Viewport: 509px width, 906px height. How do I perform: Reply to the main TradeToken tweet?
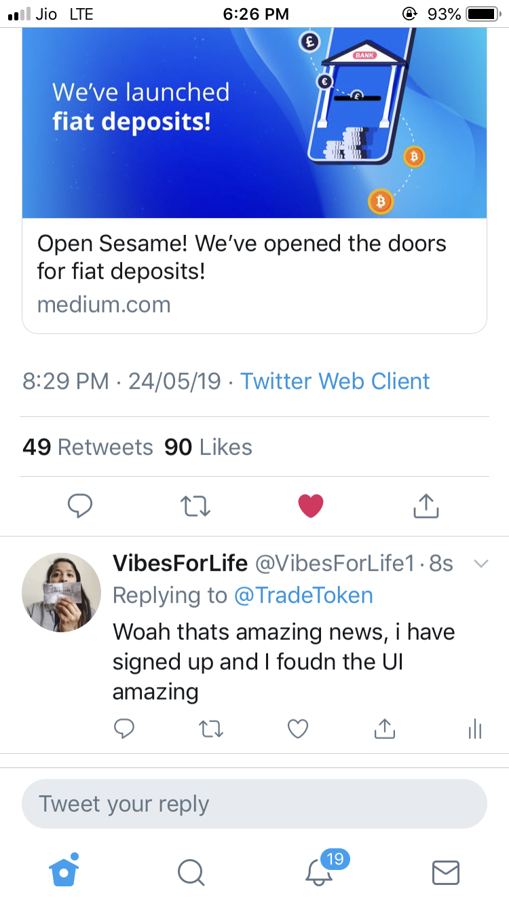click(80, 506)
